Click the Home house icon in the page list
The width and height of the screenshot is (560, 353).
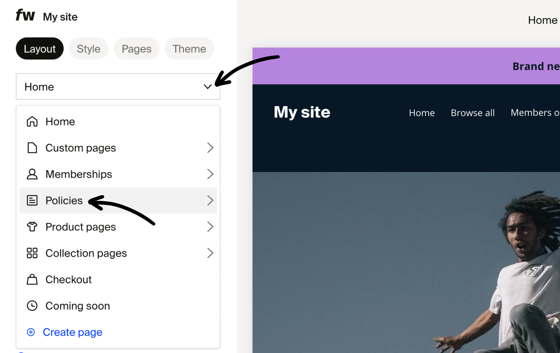[32, 121]
